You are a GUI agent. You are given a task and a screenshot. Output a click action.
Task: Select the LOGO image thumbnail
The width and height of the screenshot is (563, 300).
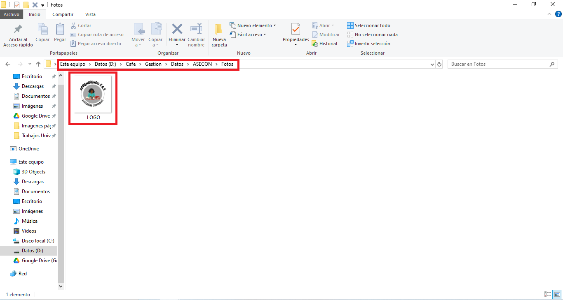93,95
